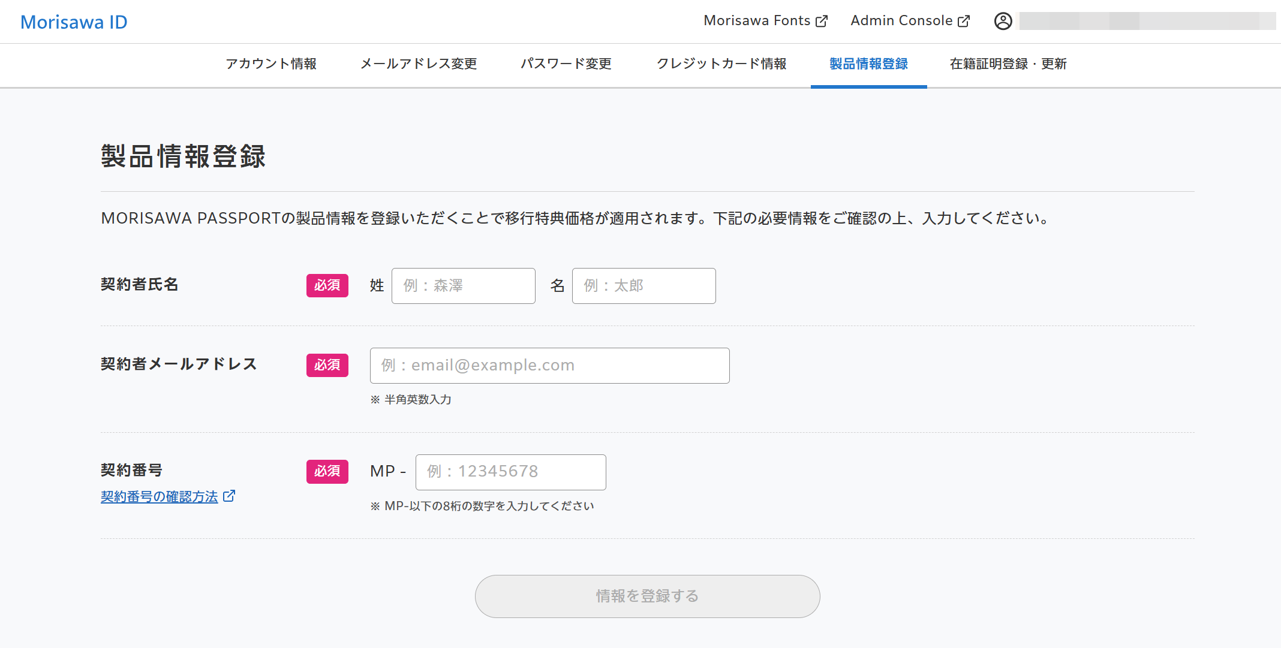Viewport: 1281px width, 648px height.
Task: Click the external link icon beside Morisawa Fonts
Action: point(821,20)
